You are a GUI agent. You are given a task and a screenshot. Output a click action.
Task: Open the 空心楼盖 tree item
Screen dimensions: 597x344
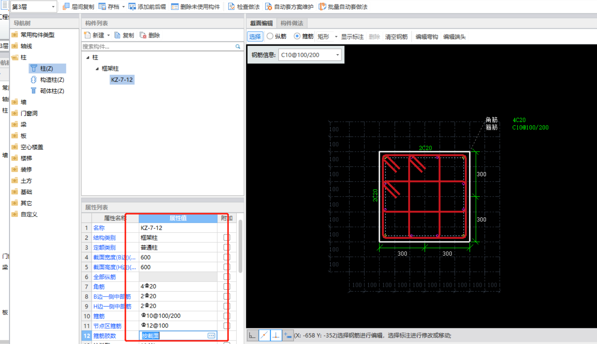click(32, 147)
